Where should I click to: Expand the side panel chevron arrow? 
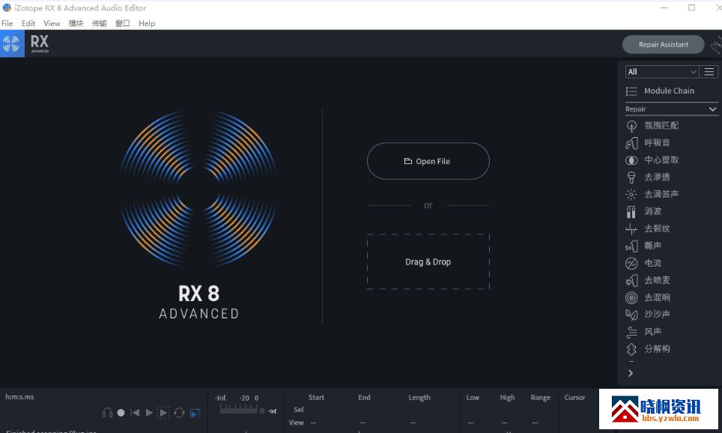631,373
